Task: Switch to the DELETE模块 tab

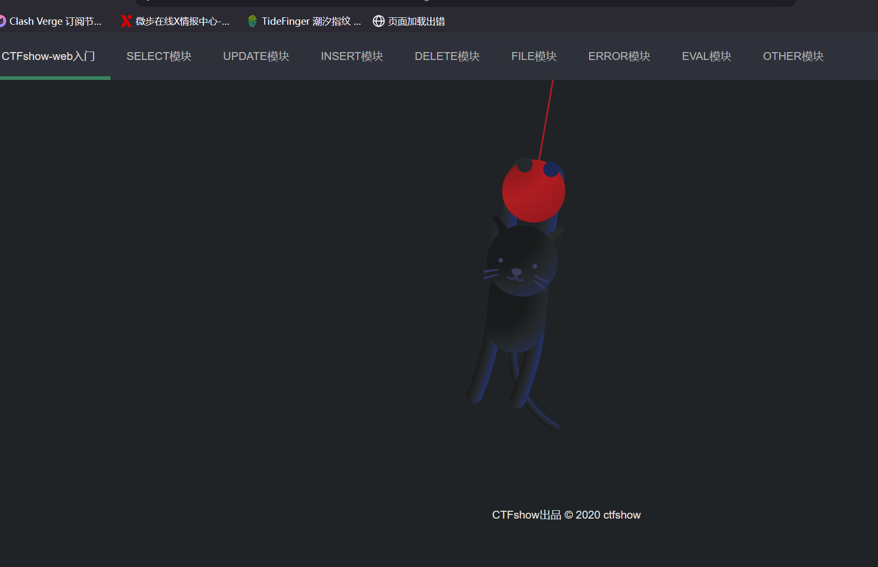Action: tap(447, 56)
